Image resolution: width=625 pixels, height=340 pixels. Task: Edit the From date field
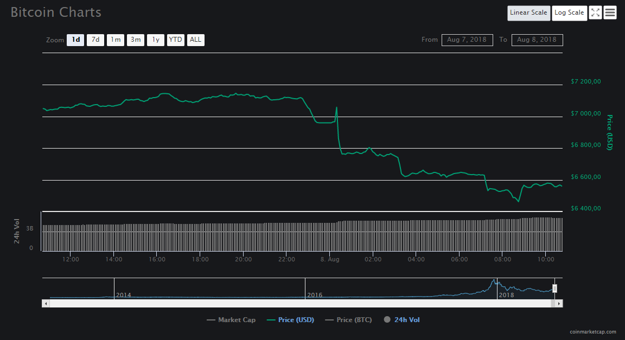467,40
